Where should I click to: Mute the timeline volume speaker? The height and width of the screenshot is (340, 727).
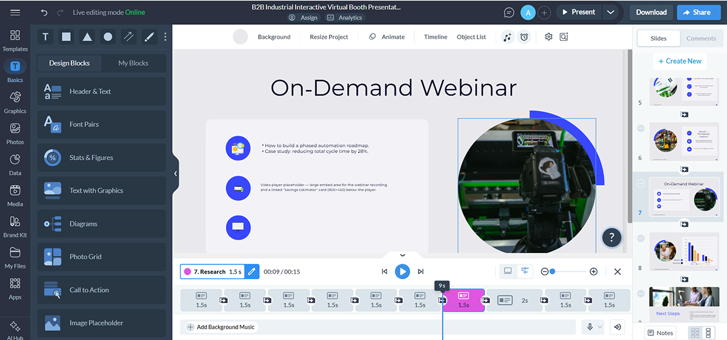pyautogui.click(x=617, y=327)
